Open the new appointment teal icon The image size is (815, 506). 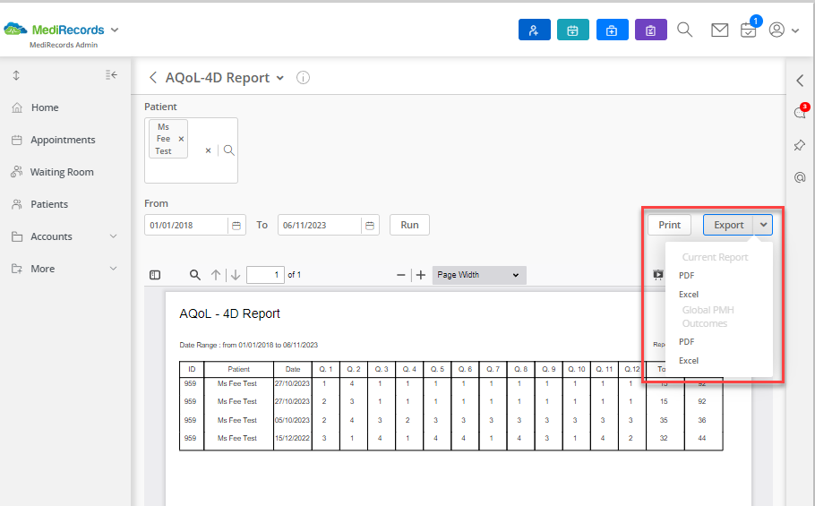pyautogui.click(x=573, y=30)
